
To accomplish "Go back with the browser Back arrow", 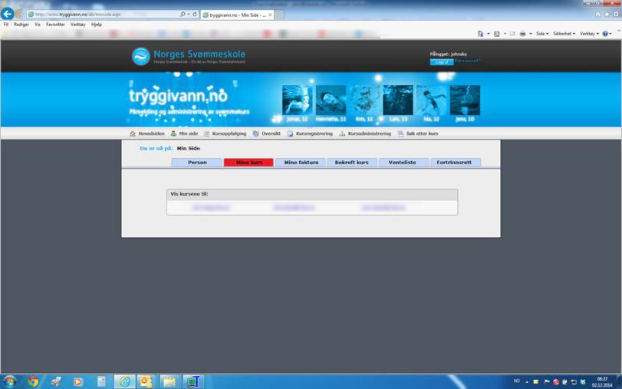I will (7, 14).
